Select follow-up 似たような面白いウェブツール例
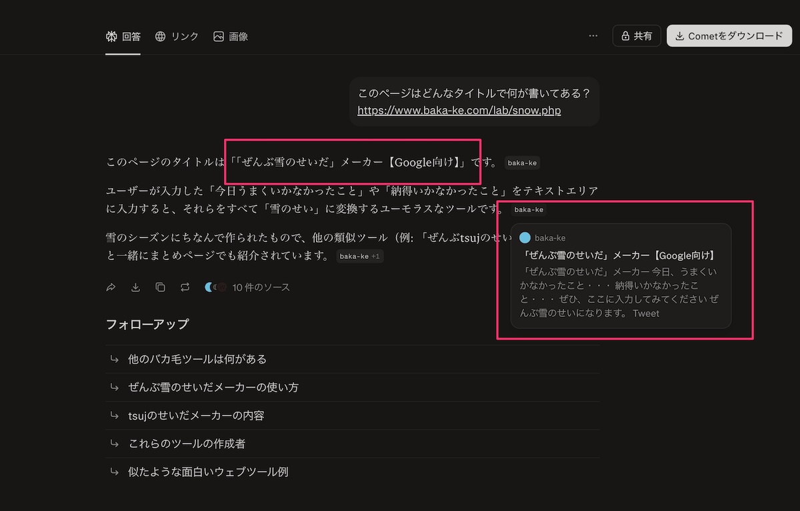This screenshot has width=800, height=511. pyautogui.click(x=208, y=472)
